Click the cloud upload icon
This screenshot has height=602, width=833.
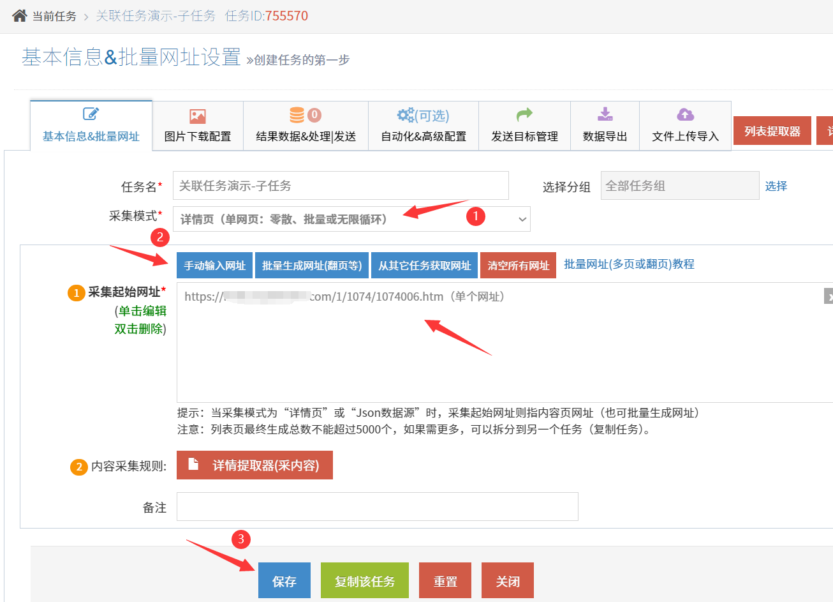(685, 115)
